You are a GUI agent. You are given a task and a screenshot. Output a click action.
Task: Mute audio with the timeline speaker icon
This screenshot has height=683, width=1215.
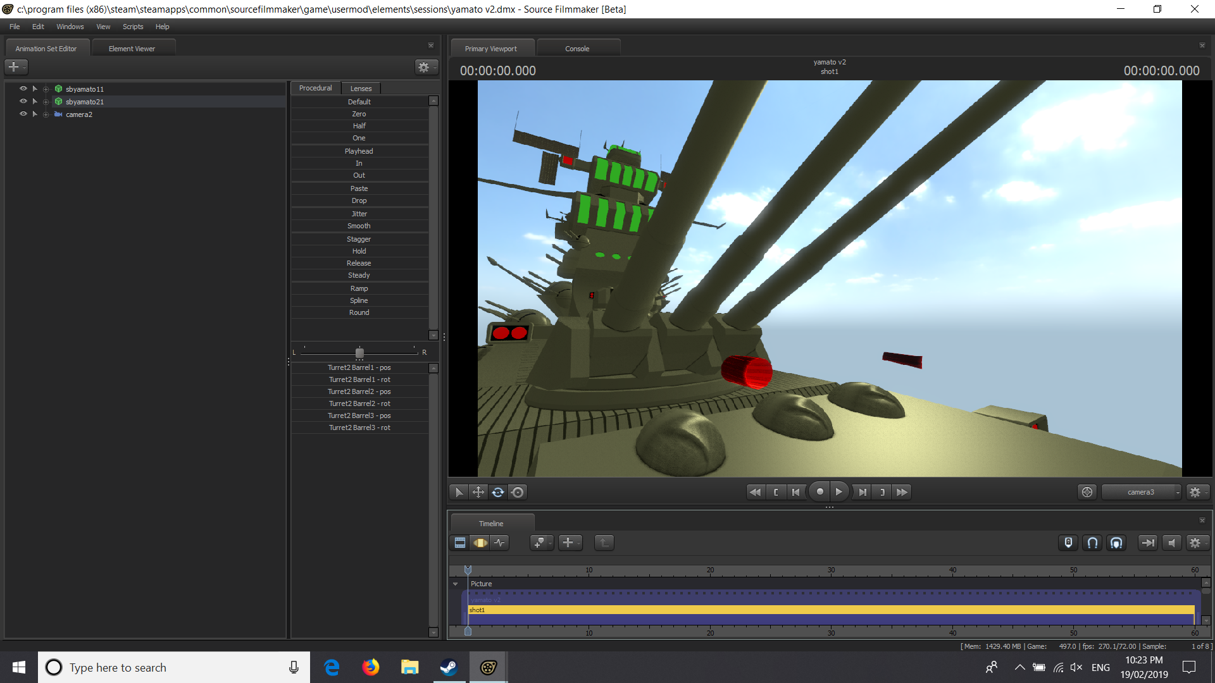(1171, 543)
